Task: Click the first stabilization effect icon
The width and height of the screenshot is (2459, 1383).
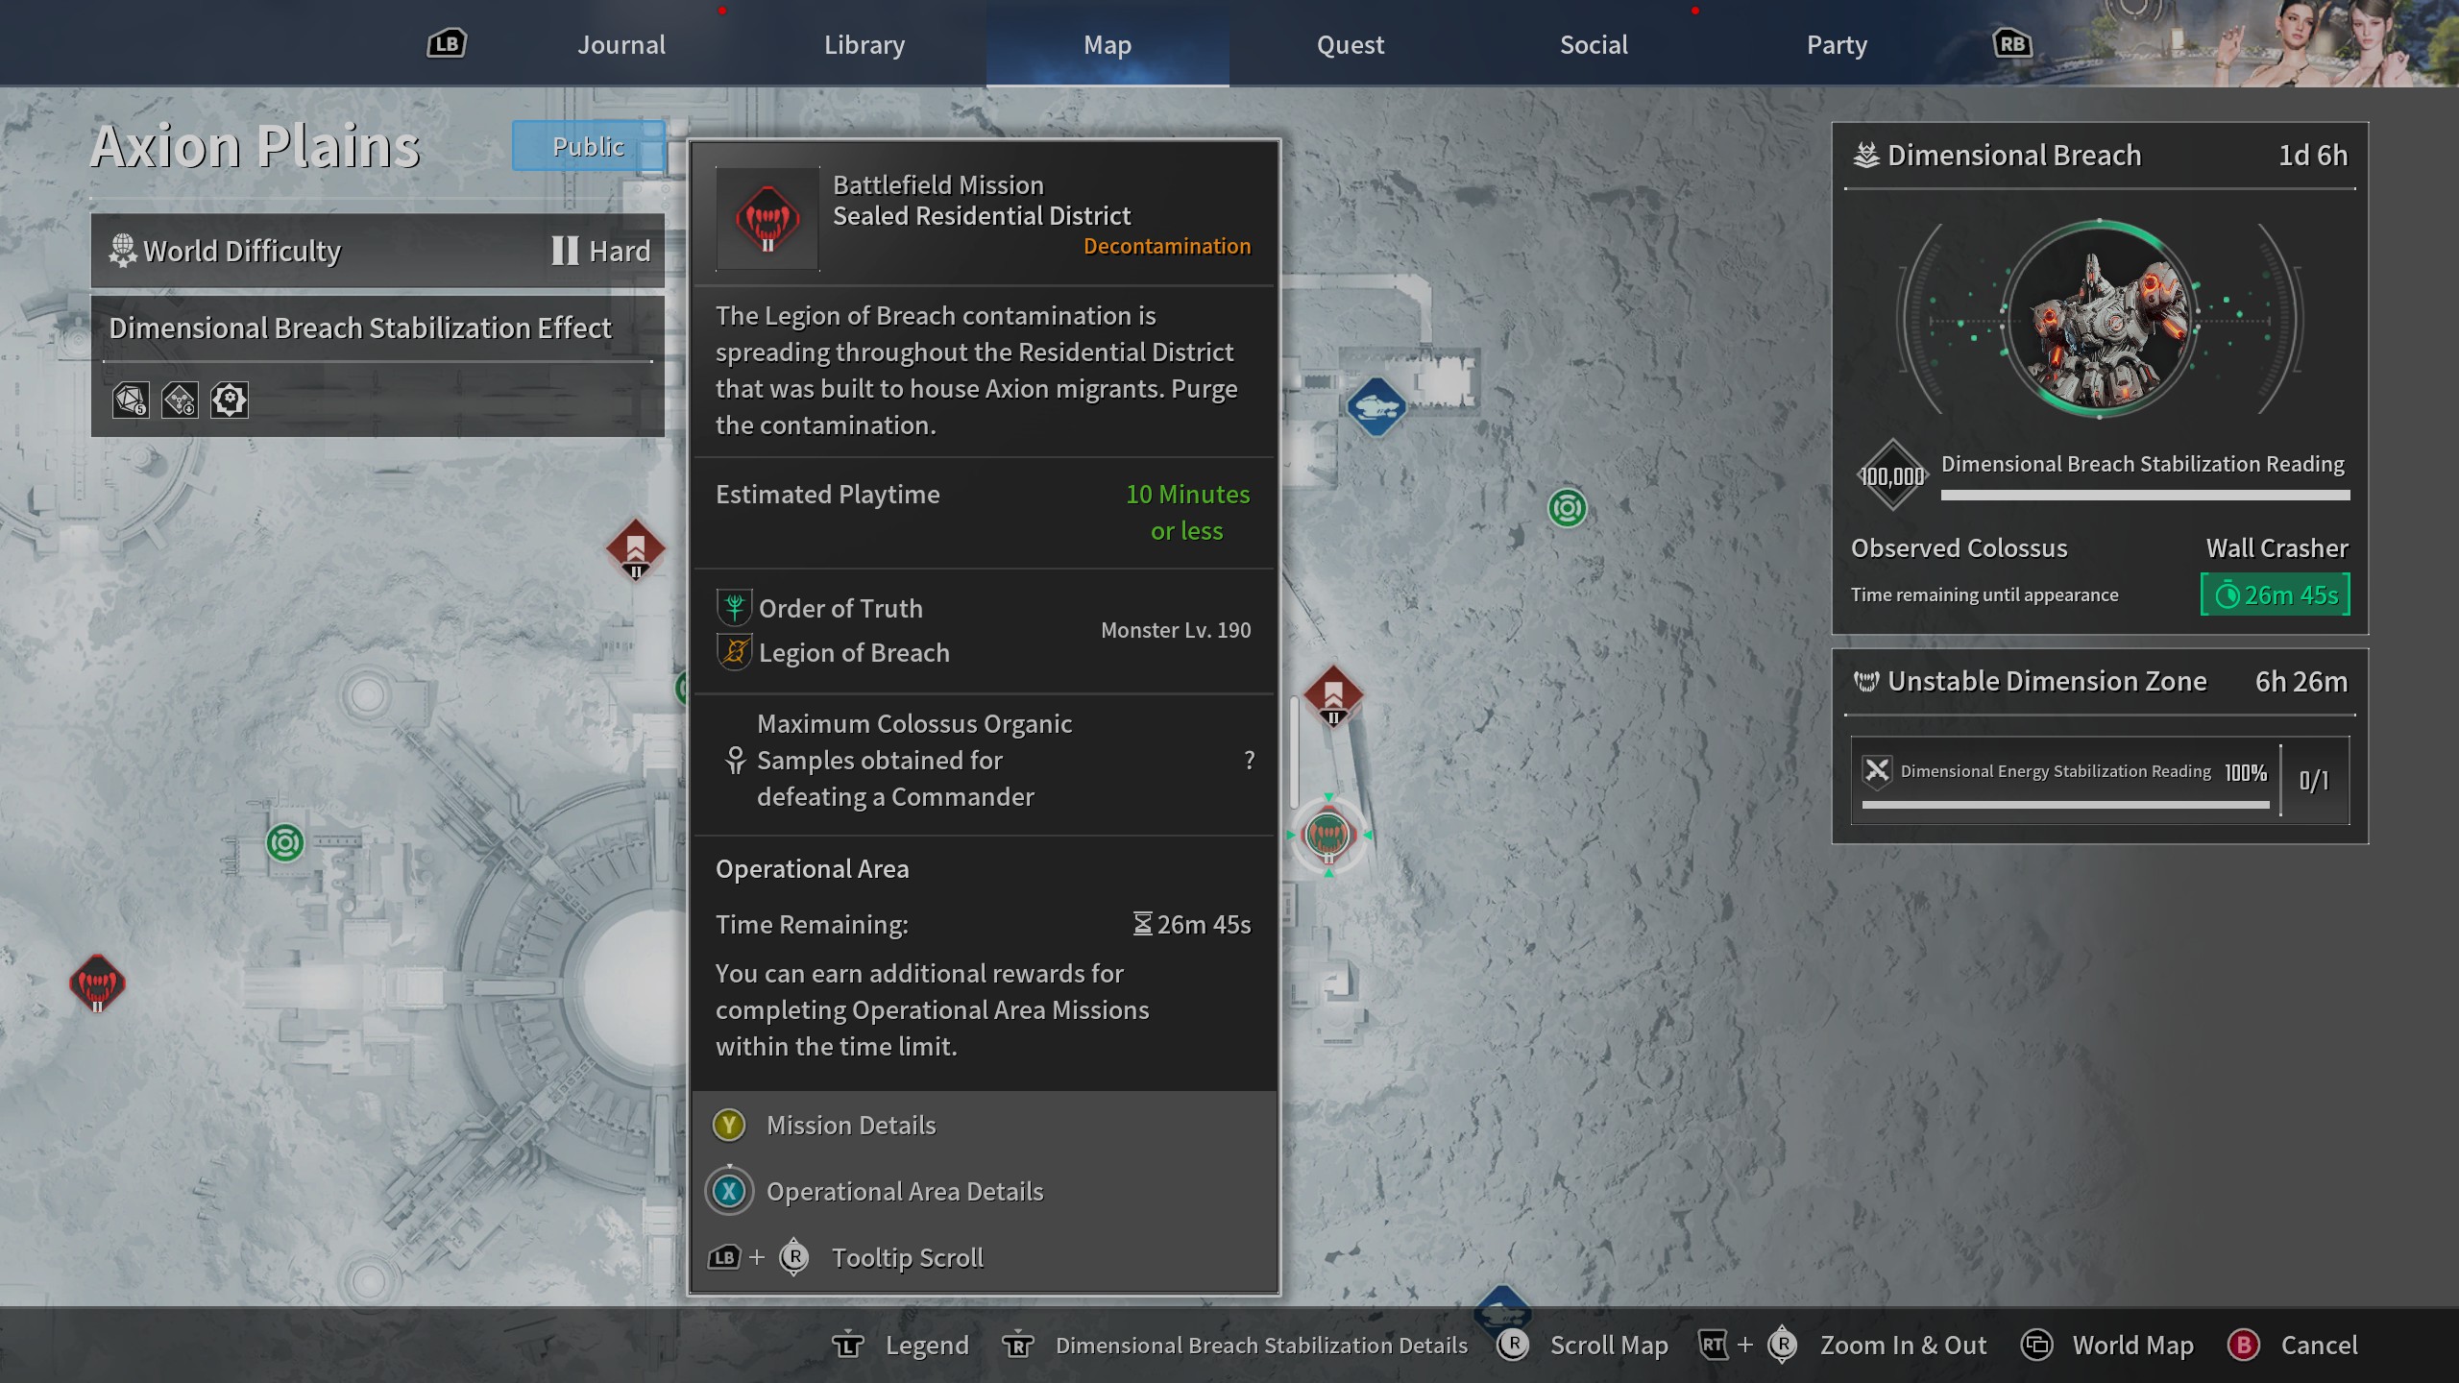Action: pos(131,400)
